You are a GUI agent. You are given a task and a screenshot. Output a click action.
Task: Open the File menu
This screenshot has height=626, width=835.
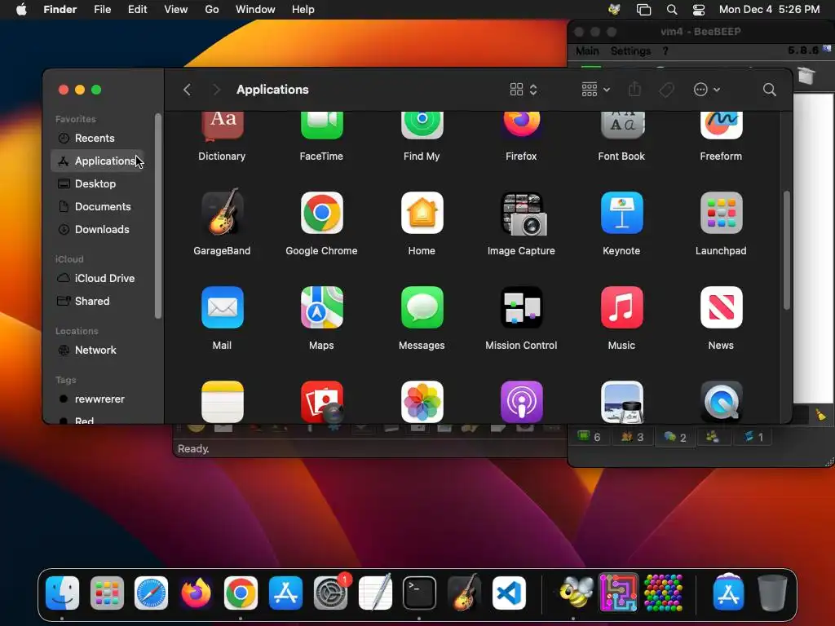[102, 10]
